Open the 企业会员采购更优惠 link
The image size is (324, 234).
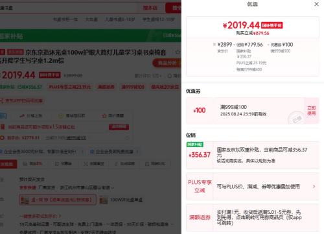click(114, 152)
